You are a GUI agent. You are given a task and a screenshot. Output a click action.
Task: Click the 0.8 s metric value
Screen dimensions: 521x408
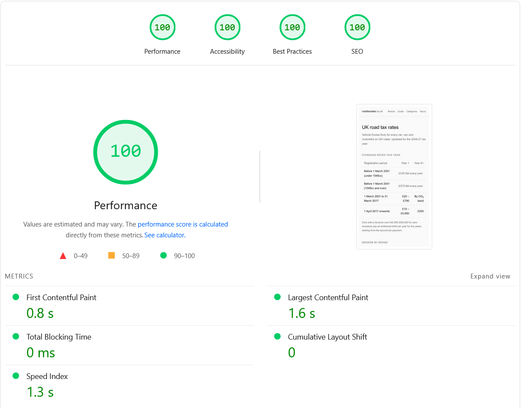(40, 313)
